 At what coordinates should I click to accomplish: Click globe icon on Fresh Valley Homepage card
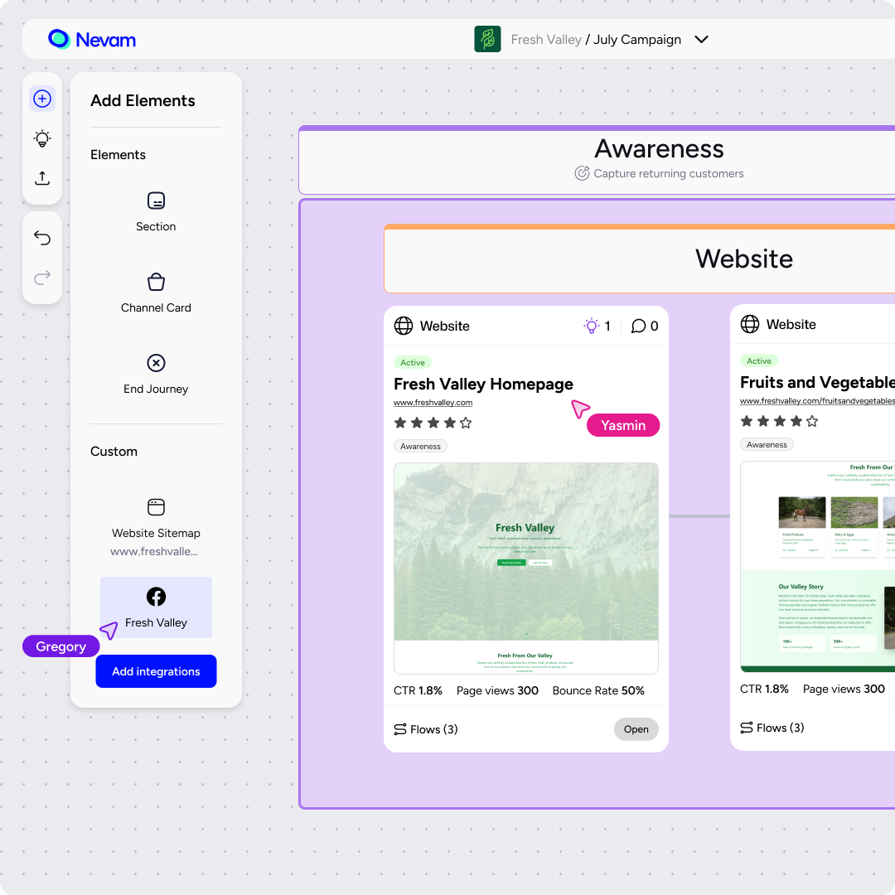click(404, 326)
